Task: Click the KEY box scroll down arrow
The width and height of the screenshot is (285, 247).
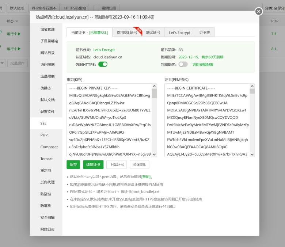Action: [154, 155]
